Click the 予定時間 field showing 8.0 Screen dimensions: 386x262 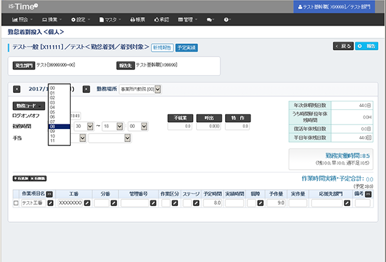[212, 203]
